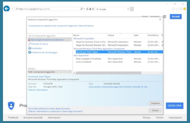Open Informazioni footer link
Screen dimensions: 190x123
[54, 118]
